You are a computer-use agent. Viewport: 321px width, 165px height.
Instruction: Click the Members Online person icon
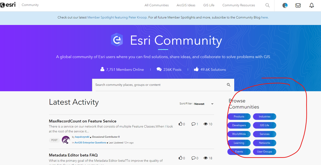coord(103,69)
